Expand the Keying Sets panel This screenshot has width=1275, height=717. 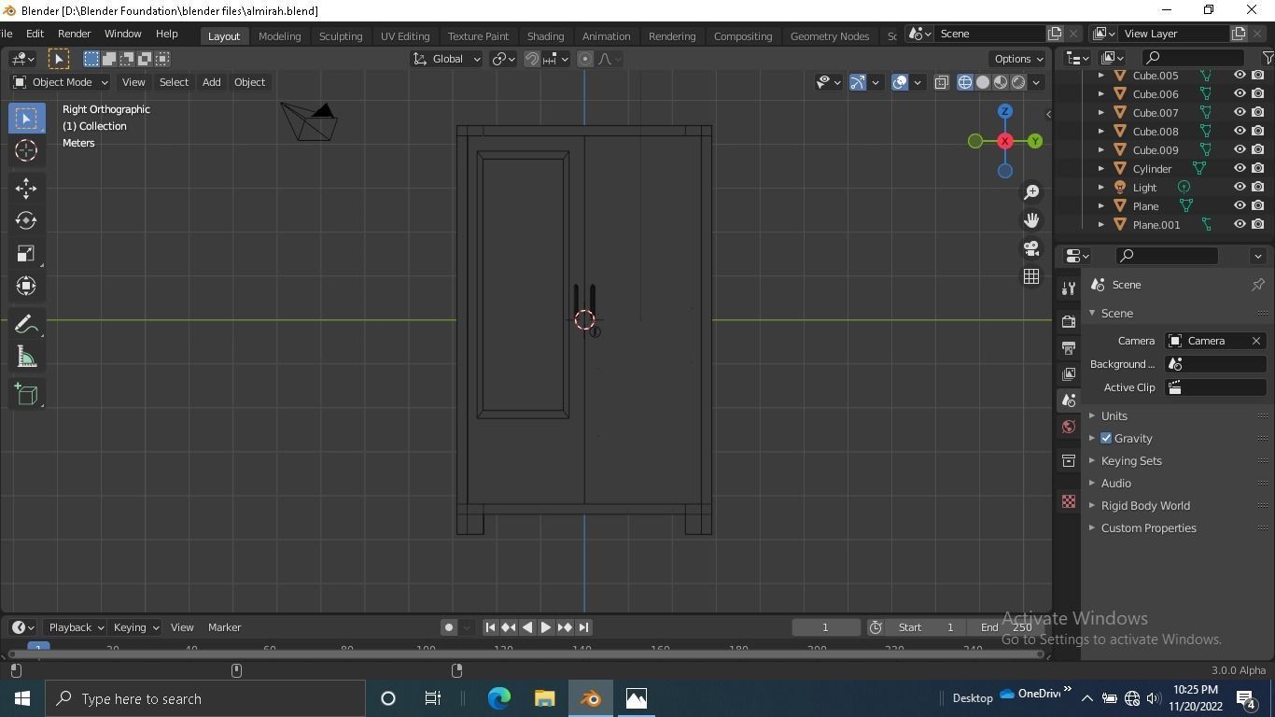coord(1131,461)
